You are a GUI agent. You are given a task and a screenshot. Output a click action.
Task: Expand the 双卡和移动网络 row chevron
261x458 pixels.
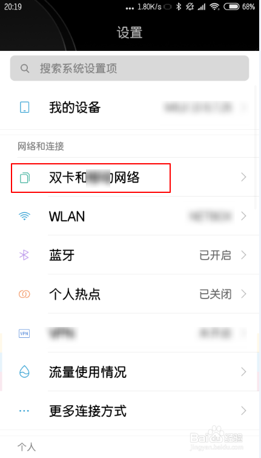coord(244,177)
